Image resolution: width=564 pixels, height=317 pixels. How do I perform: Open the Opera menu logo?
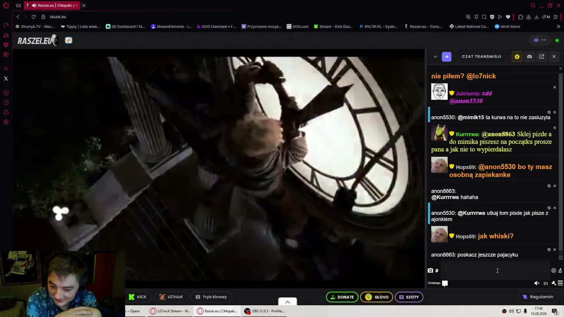pyautogui.click(x=6, y=6)
